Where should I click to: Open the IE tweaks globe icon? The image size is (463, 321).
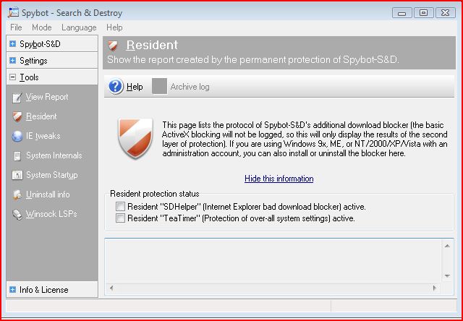17,137
